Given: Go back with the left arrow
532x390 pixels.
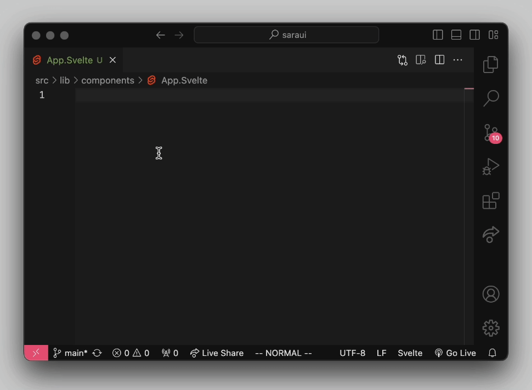Looking at the screenshot, I should tap(161, 35).
